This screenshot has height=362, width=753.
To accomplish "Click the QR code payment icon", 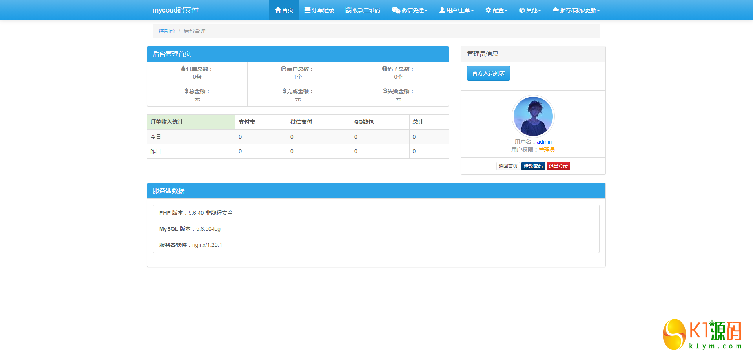I will pos(348,10).
